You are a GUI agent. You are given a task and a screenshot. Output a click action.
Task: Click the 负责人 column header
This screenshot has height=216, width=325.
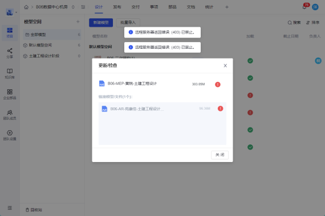pyautogui.click(x=315, y=36)
